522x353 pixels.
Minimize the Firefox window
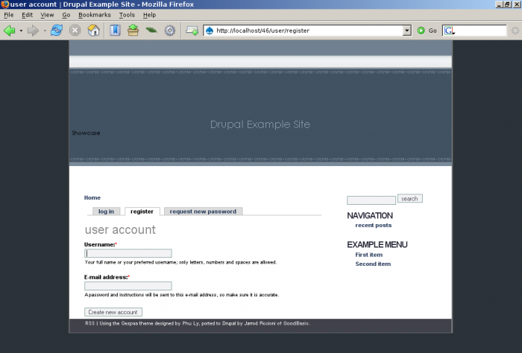(x=499, y=4)
